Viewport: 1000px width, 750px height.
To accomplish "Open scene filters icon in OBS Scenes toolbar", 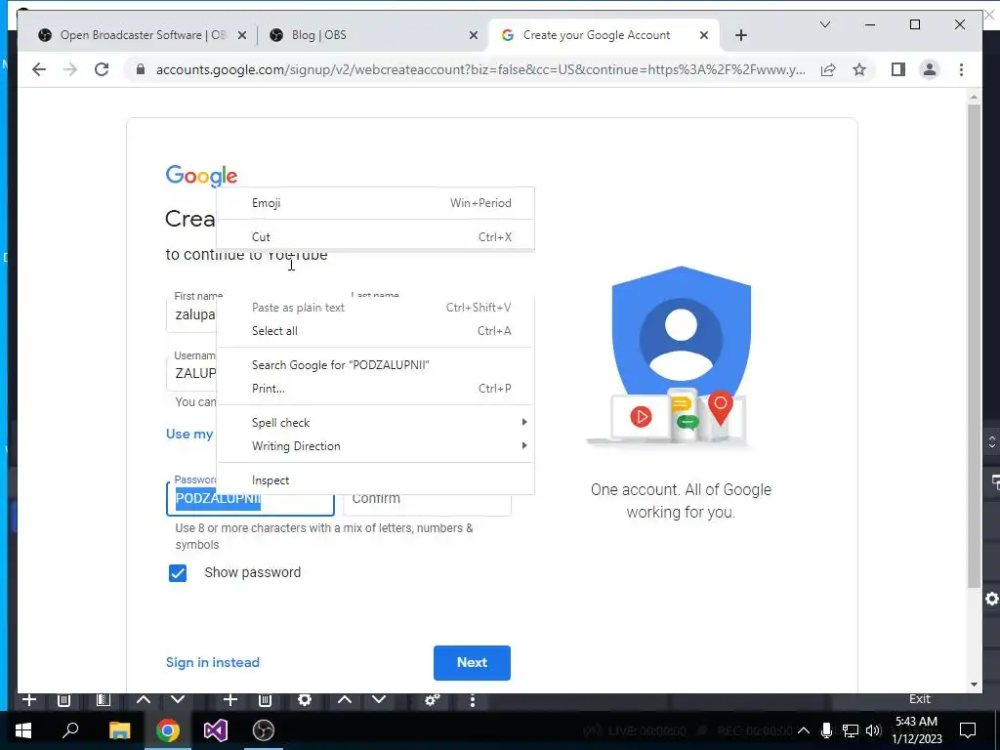I will tap(103, 699).
